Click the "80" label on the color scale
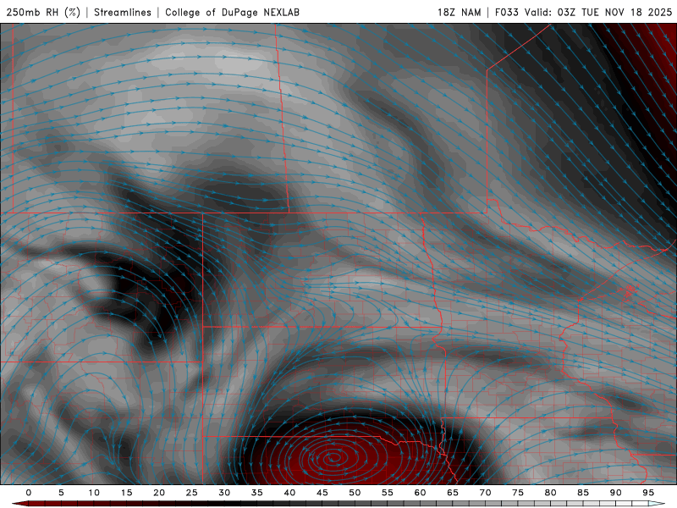 (x=550, y=493)
